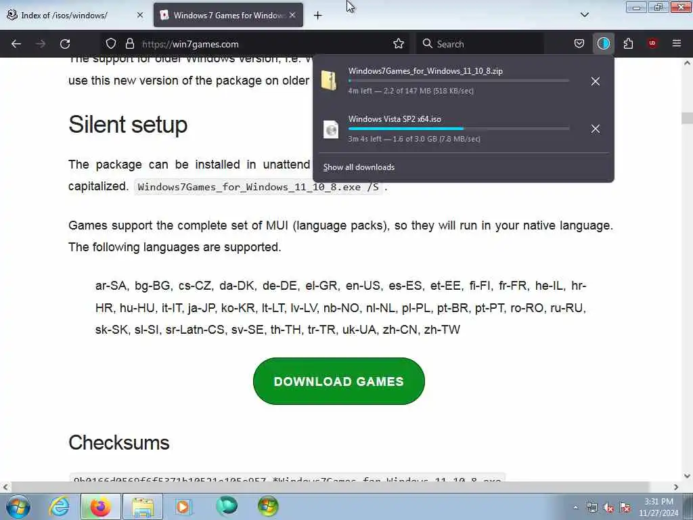
Task: Click the Windows7Games zip download progress bar
Action: (x=459, y=81)
